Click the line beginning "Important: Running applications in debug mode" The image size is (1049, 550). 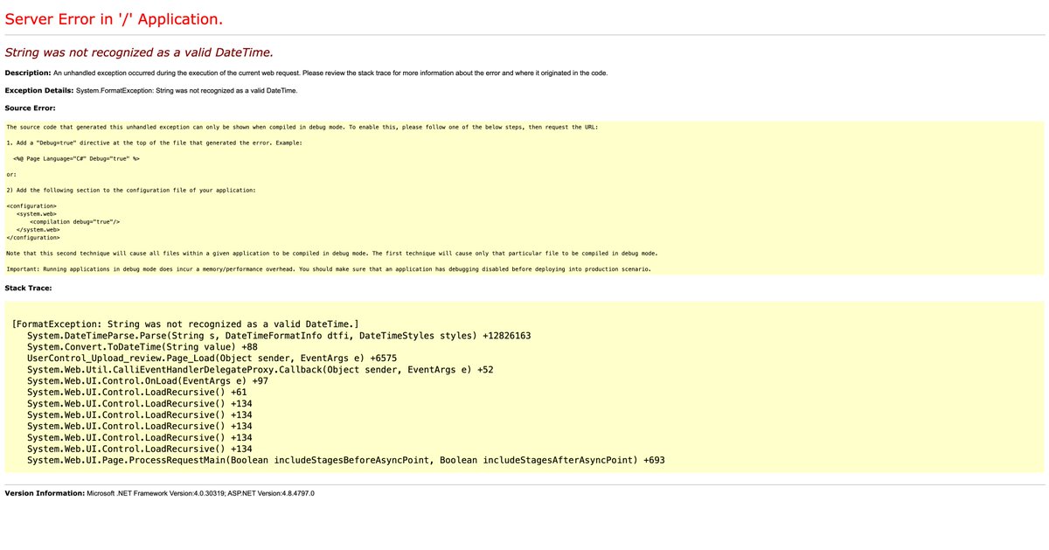(x=329, y=269)
